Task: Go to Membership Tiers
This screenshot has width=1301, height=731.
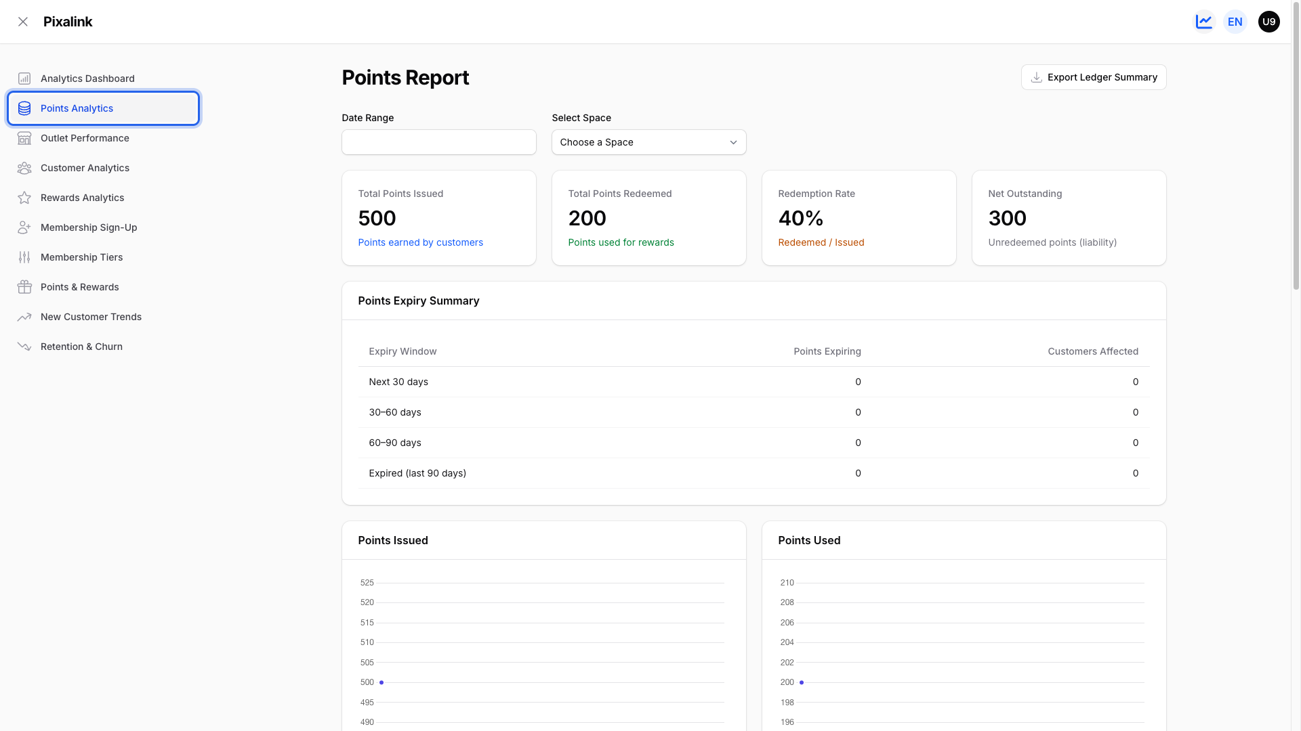Action: tap(103, 257)
